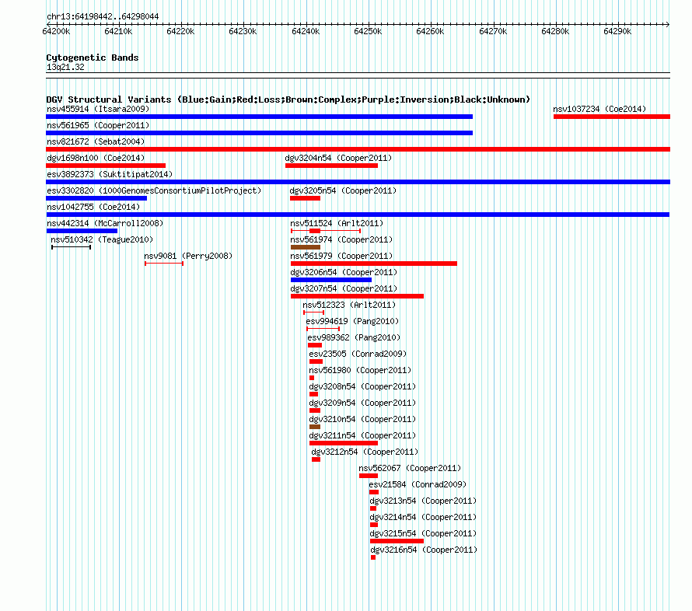Click esv3302820 (1000GenomesConsortiumPilotProject) label
This screenshot has width=692, height=611.
pyautogui.click(x=154, y=190)
